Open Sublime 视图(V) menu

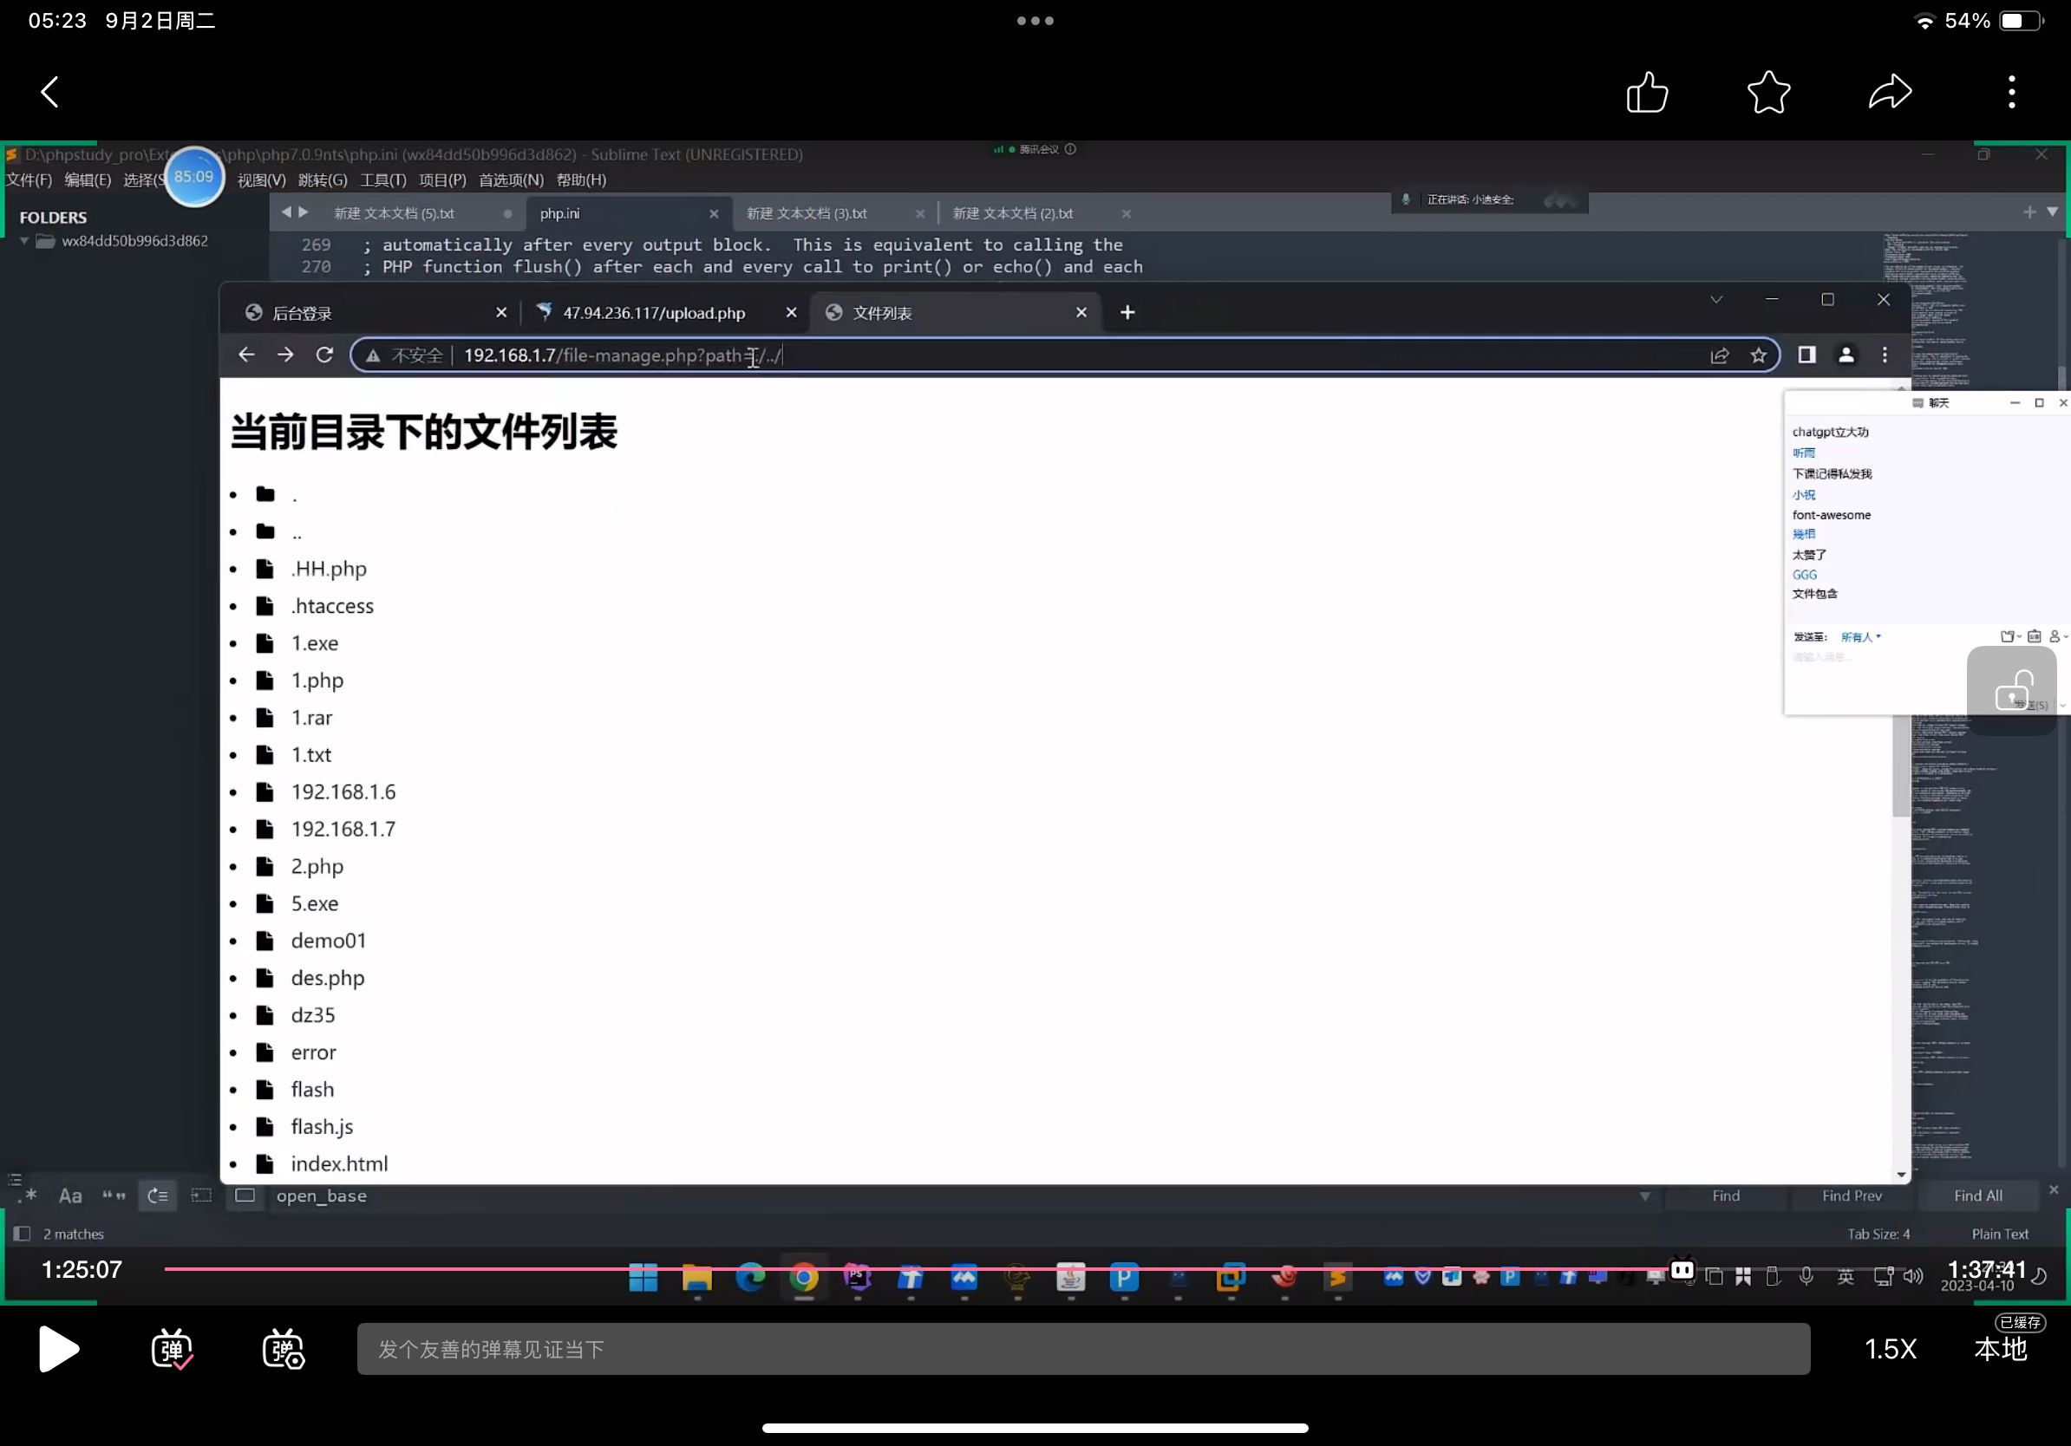[262, 180]
